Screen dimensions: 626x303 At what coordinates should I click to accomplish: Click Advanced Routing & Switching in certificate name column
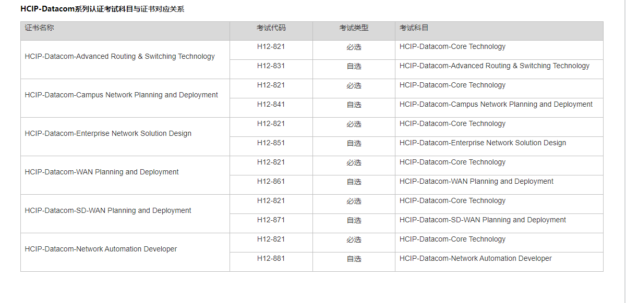(119, 57)
